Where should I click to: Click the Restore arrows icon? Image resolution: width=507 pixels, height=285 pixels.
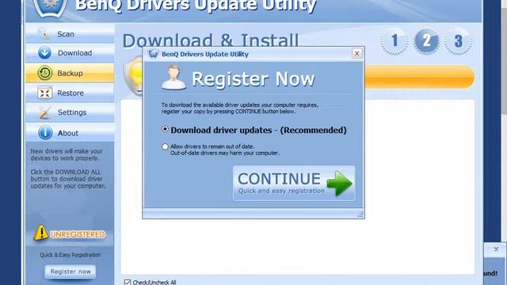pyautogui.click(x=44, y=93)
